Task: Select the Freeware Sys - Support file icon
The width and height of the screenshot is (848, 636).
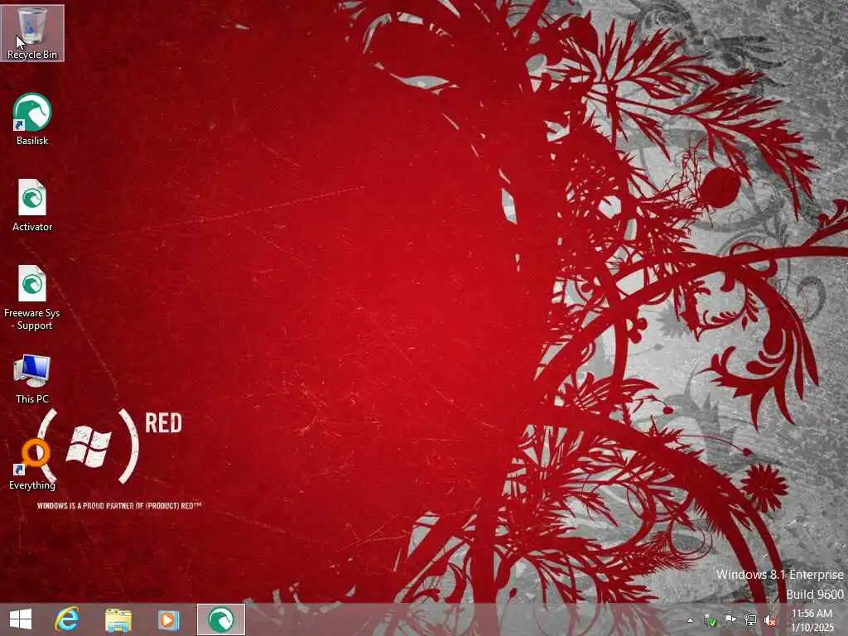Action: coord(32,297)
